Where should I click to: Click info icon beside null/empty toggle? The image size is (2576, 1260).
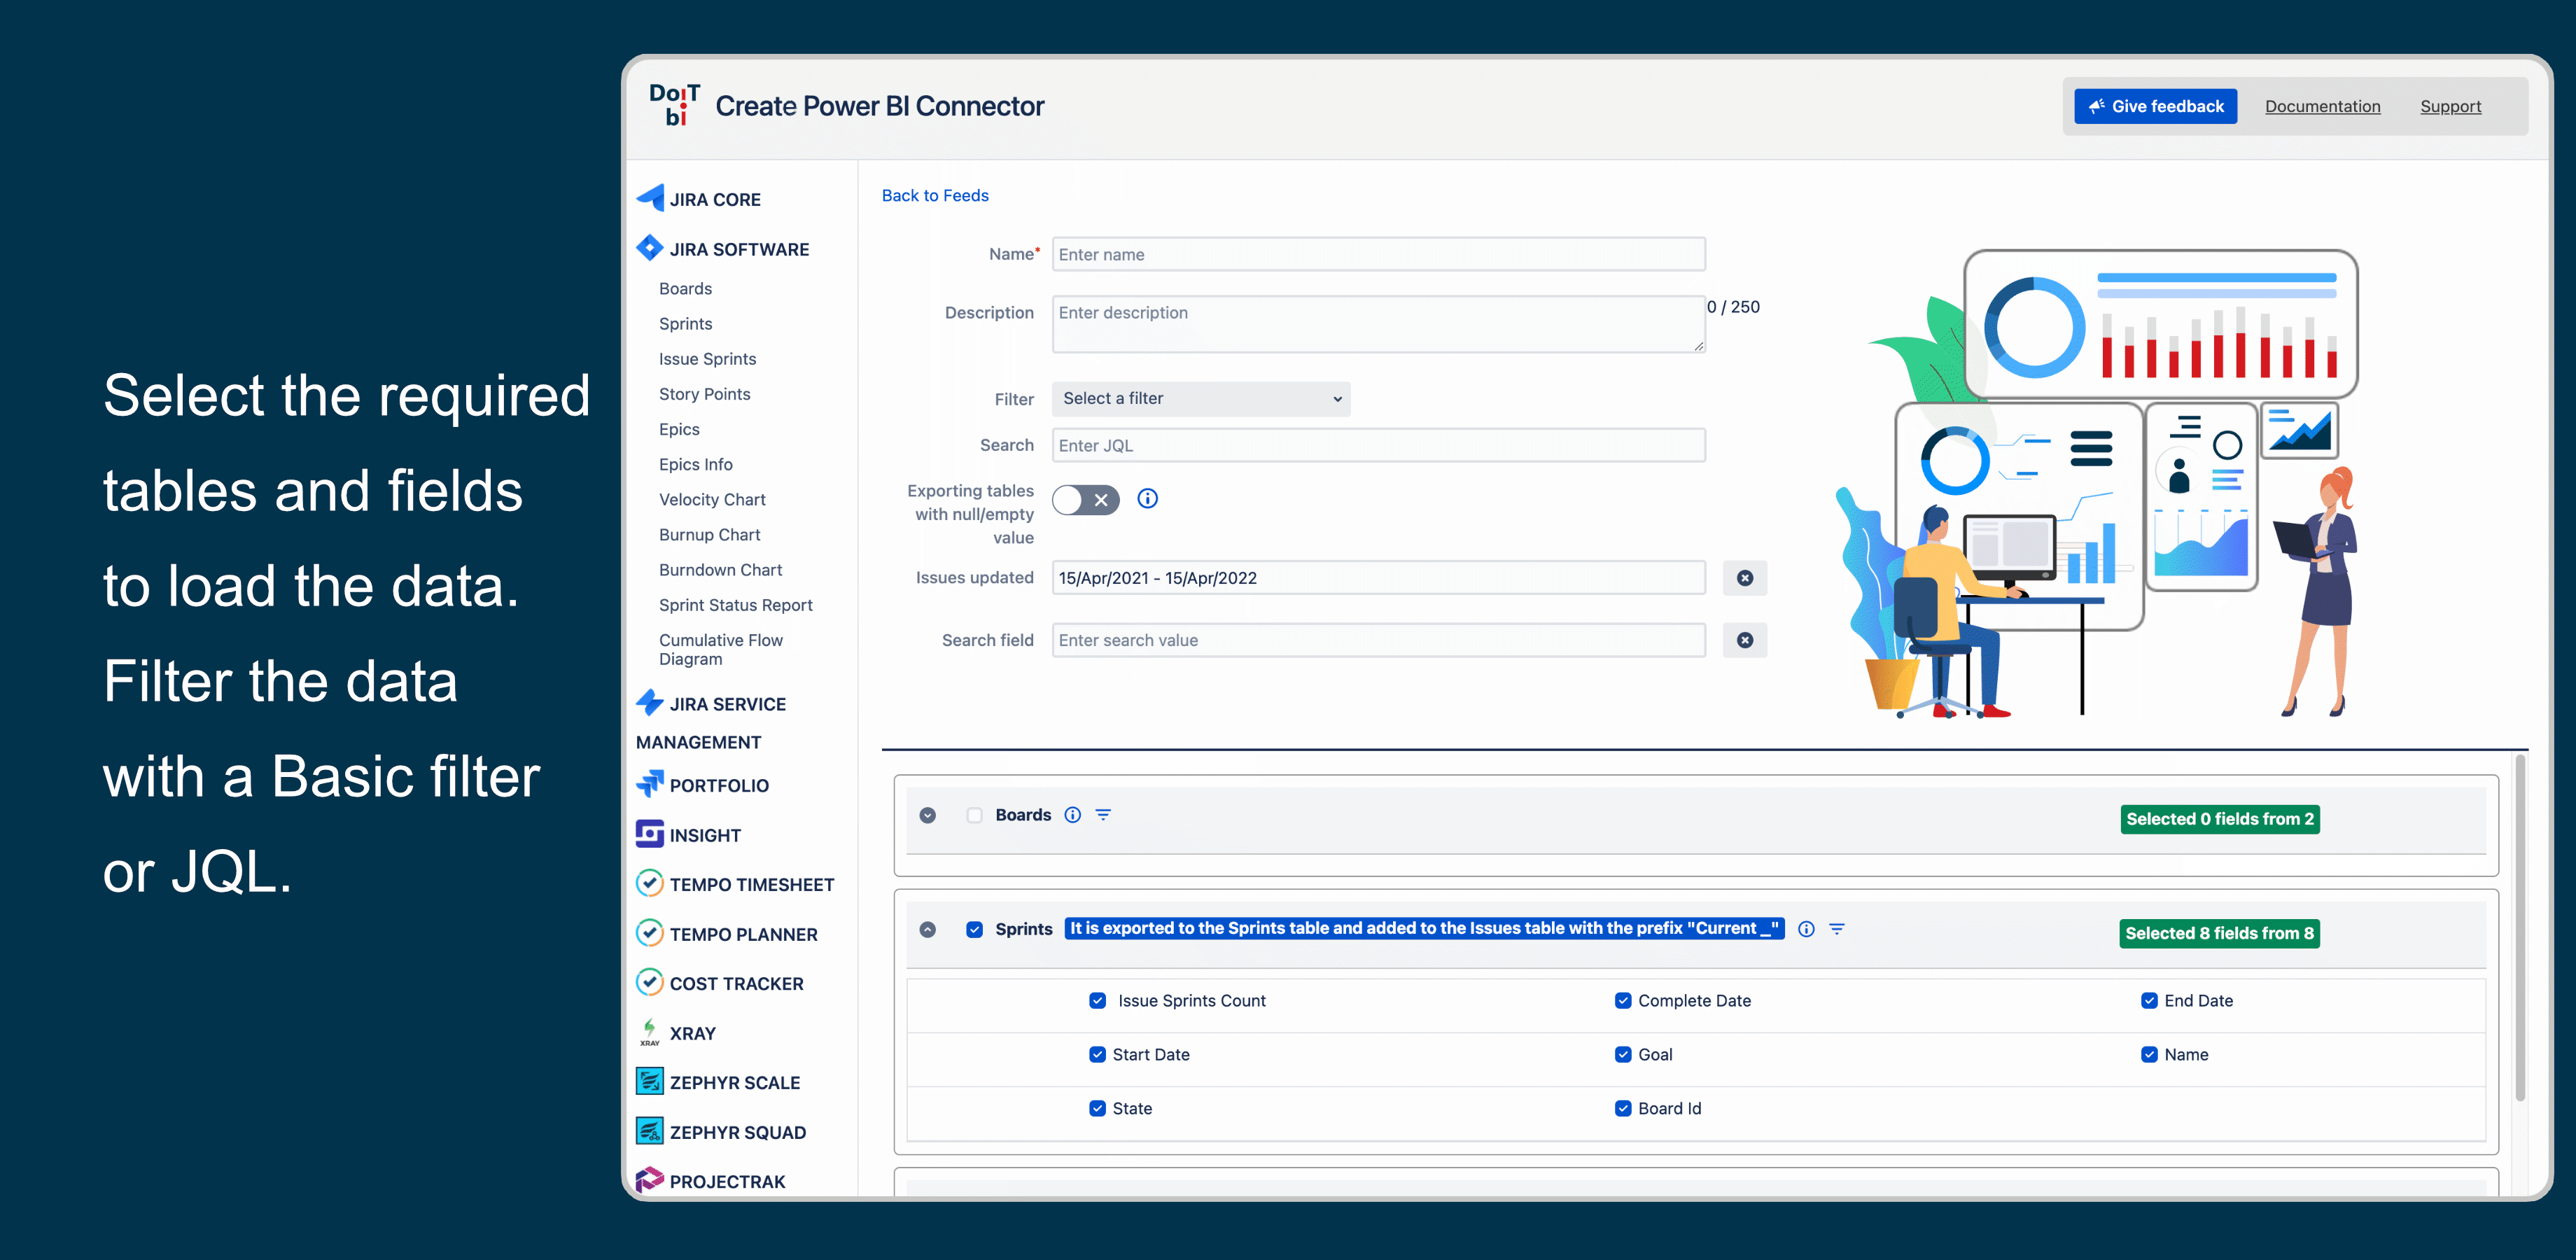(x=1148, y=498)
